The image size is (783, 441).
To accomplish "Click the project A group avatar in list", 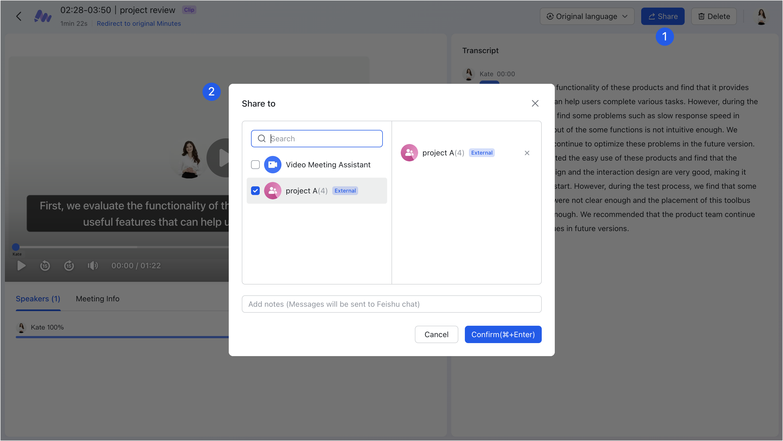I will (272, 191).
